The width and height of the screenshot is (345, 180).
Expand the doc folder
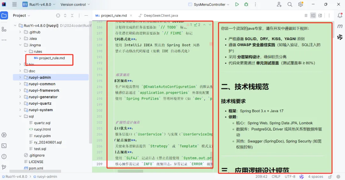pos(20,71)
